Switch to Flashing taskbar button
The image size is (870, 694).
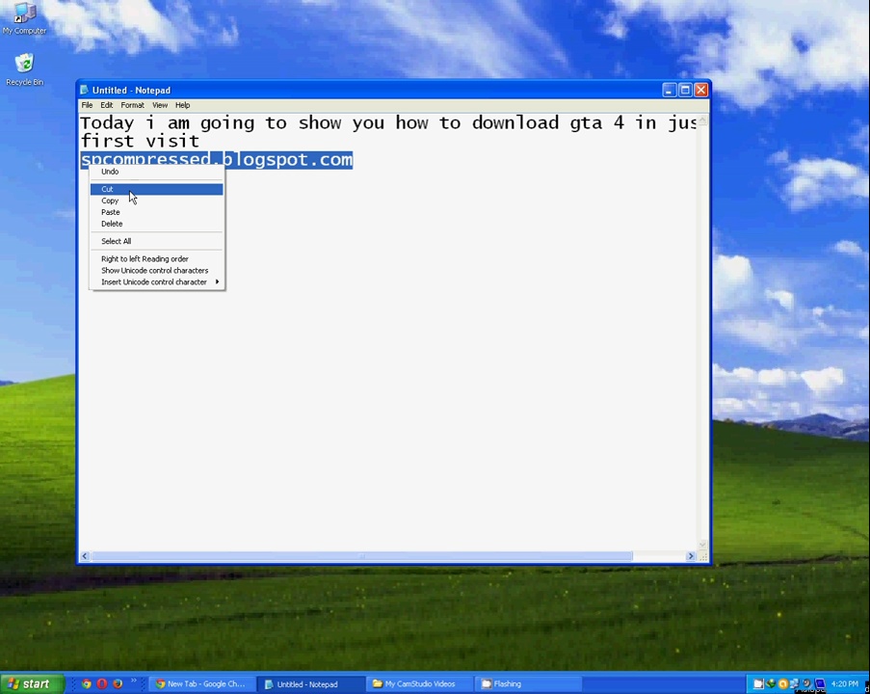(x=529, y=684)
